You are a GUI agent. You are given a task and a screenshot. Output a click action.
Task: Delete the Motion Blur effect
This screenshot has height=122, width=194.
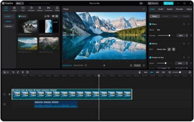point(174,49)
